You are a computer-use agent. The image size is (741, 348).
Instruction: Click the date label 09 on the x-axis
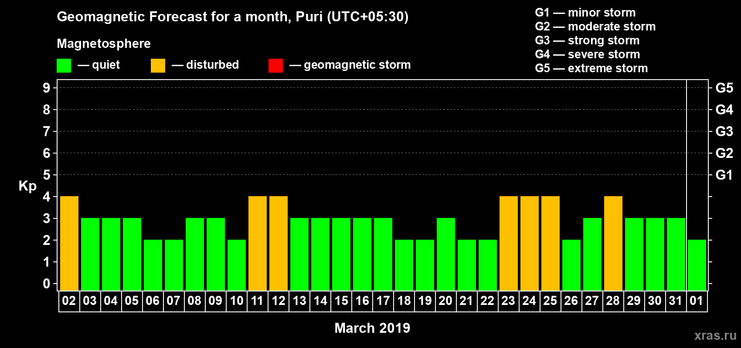point(215,301)
